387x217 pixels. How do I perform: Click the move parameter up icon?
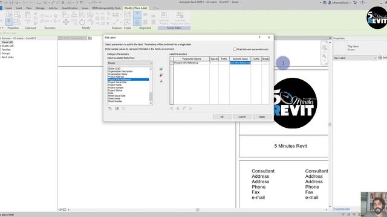172,108
